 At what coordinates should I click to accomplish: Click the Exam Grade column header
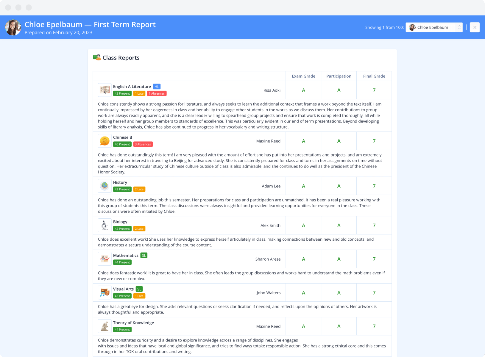tap(303, 76)
